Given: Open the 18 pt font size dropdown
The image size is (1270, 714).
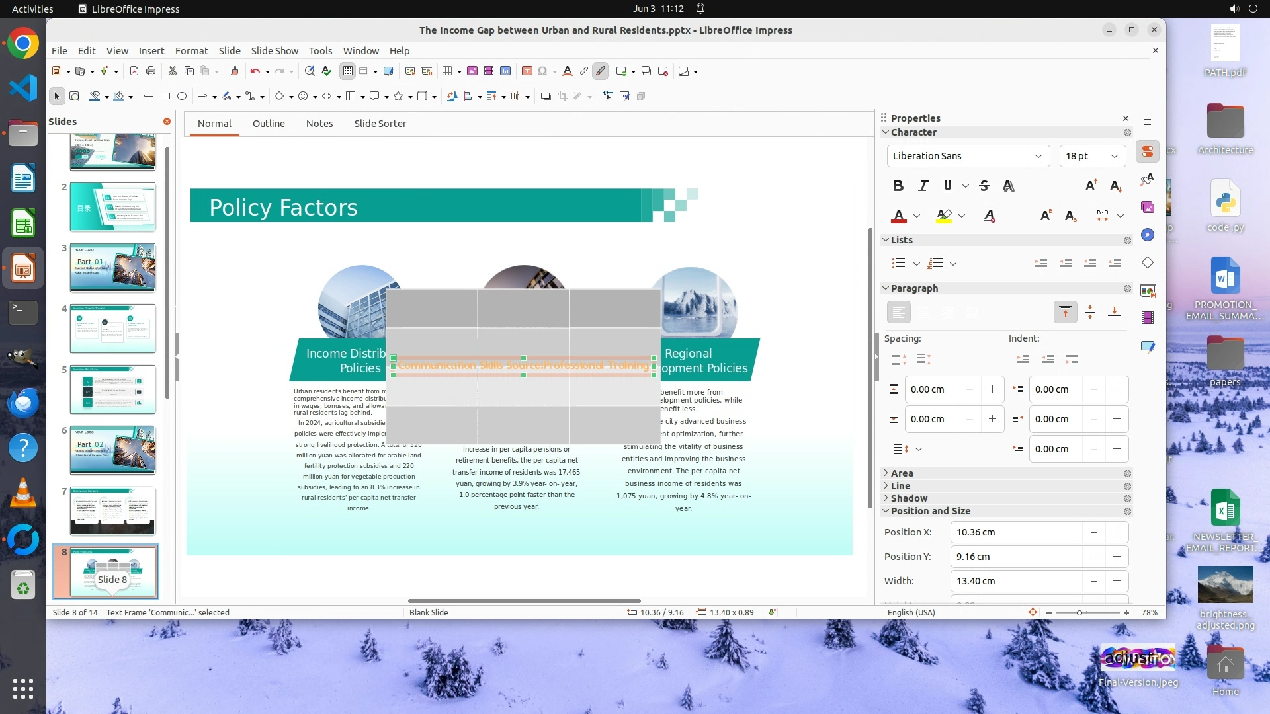Looking at the screenshot, I should point(1115,156).
